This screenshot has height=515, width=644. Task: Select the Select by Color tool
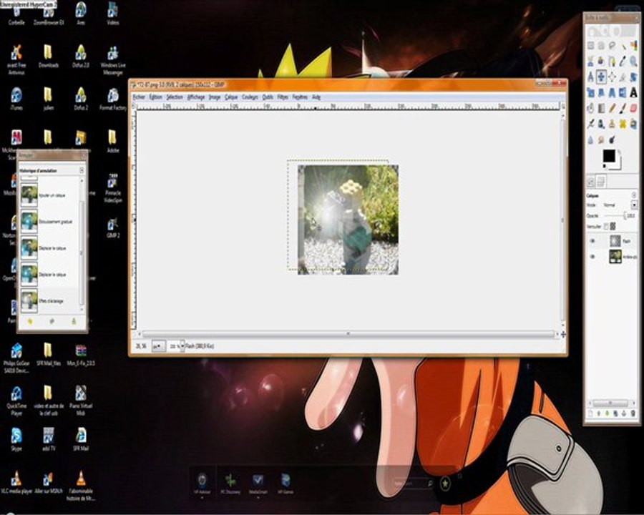pyautogui.click(x=634, y=46)
